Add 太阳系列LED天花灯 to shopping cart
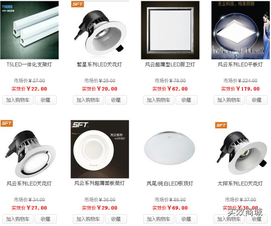Screen dimensions: 271x226 coord(229,219)
